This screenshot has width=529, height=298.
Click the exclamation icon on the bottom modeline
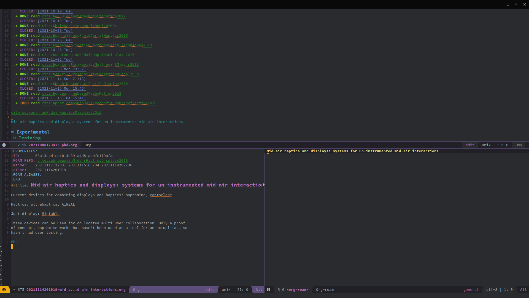pyautogui.click(x=4, y=289)
